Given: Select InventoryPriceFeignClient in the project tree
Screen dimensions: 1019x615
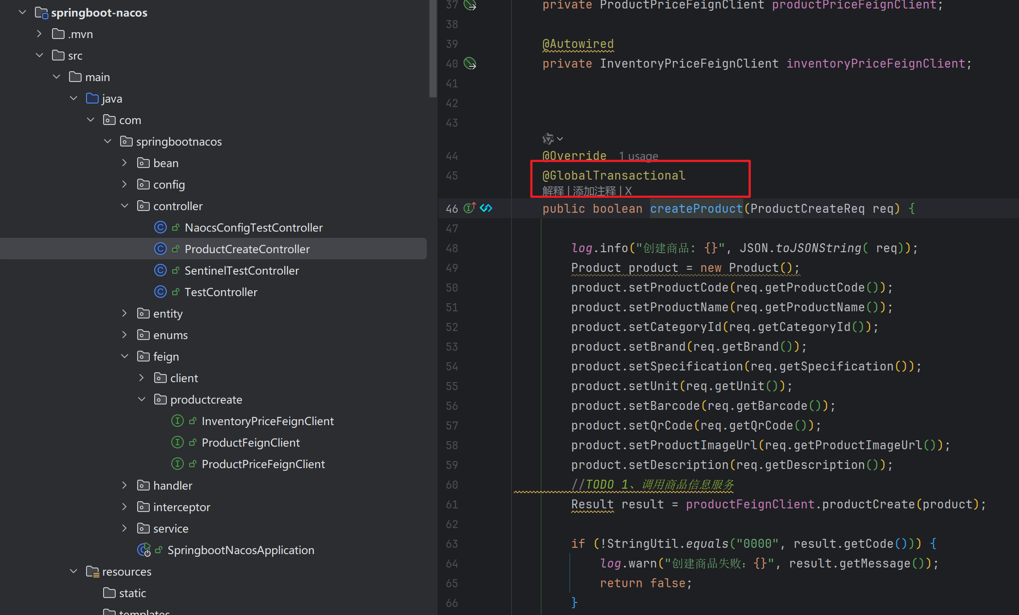Looking at the screenshot, I should [267, 421].
